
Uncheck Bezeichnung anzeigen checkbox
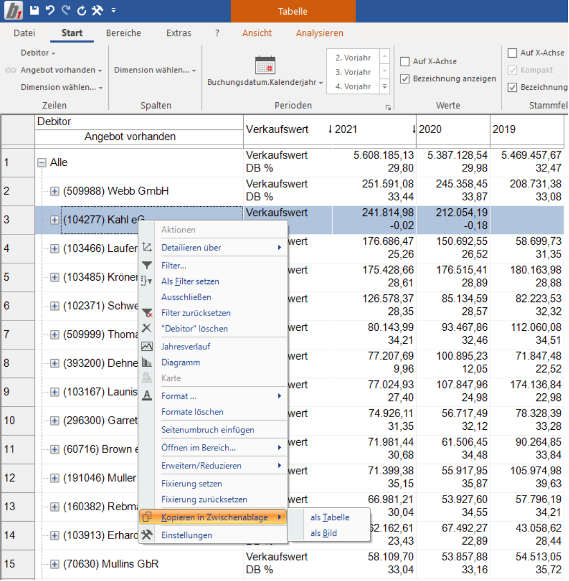coord(405,78)
